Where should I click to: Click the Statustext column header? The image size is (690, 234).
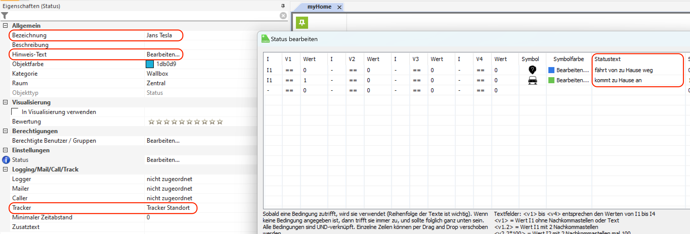pos(607,59)
